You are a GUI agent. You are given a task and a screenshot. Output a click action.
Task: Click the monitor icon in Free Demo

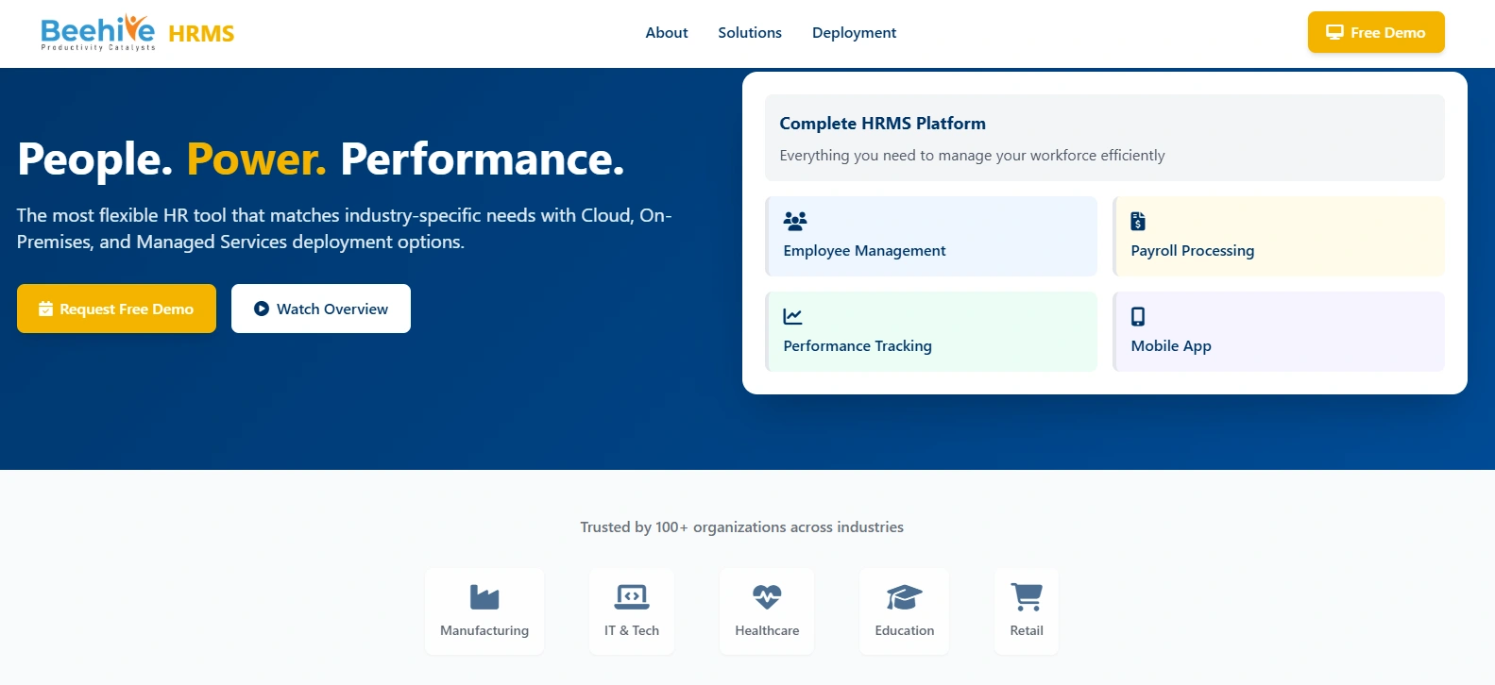pos(1334,32)
